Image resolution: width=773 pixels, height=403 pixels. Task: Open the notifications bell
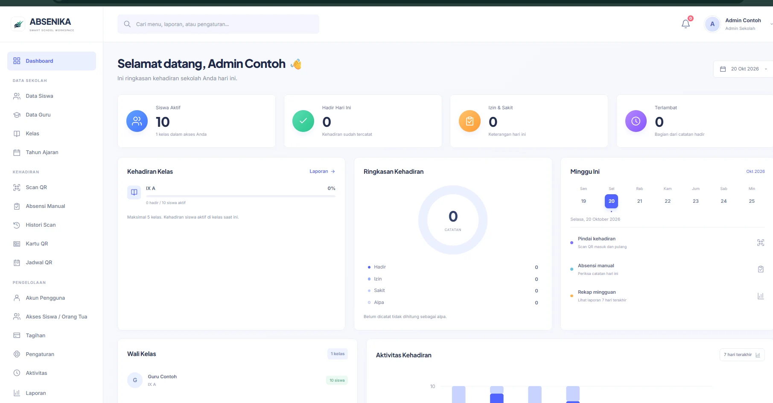point(685,24)
